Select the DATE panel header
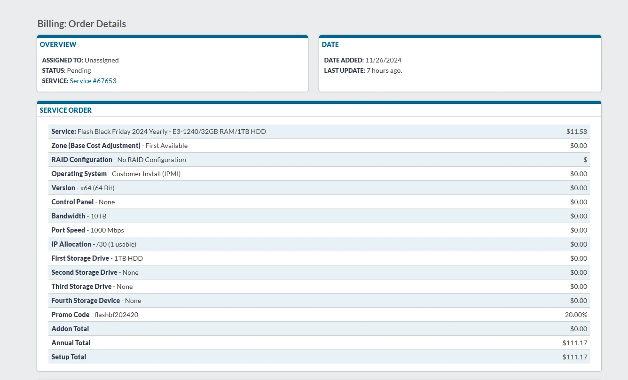628x380 pixels. tap(330, 45)
